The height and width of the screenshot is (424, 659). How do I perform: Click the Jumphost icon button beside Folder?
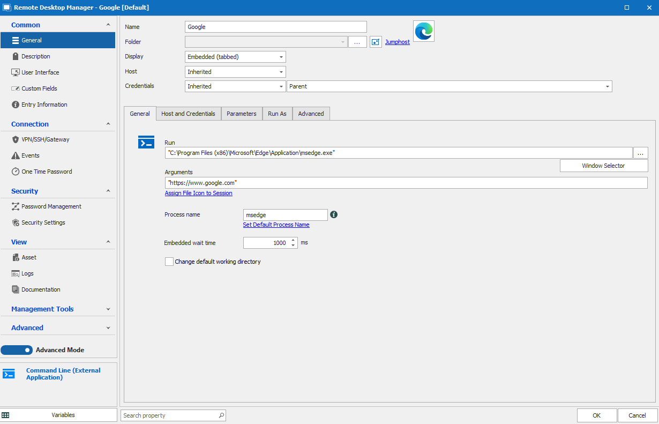pos(376,42)
